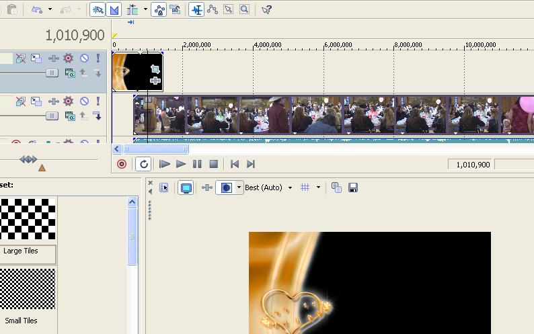Select the Selection Edit tool

pyautogui.click(x=228, y=9)
